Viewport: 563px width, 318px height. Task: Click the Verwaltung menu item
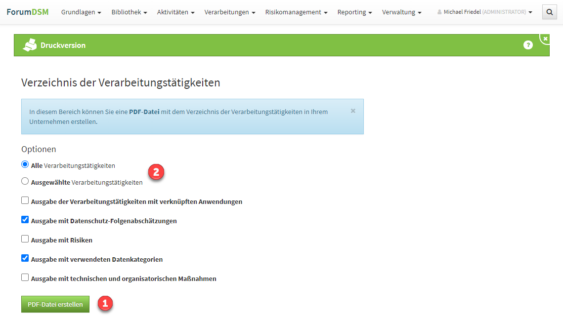pyautogui.click(x=401, y=12)
